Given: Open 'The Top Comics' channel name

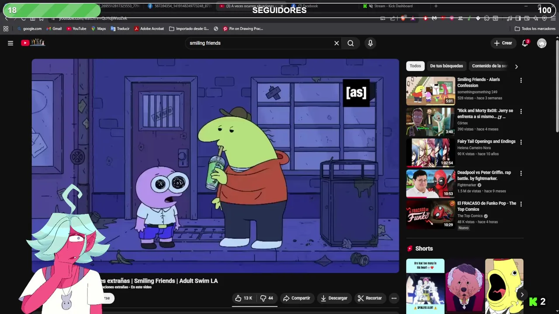Looking at the screenshot, I should 470,216.
